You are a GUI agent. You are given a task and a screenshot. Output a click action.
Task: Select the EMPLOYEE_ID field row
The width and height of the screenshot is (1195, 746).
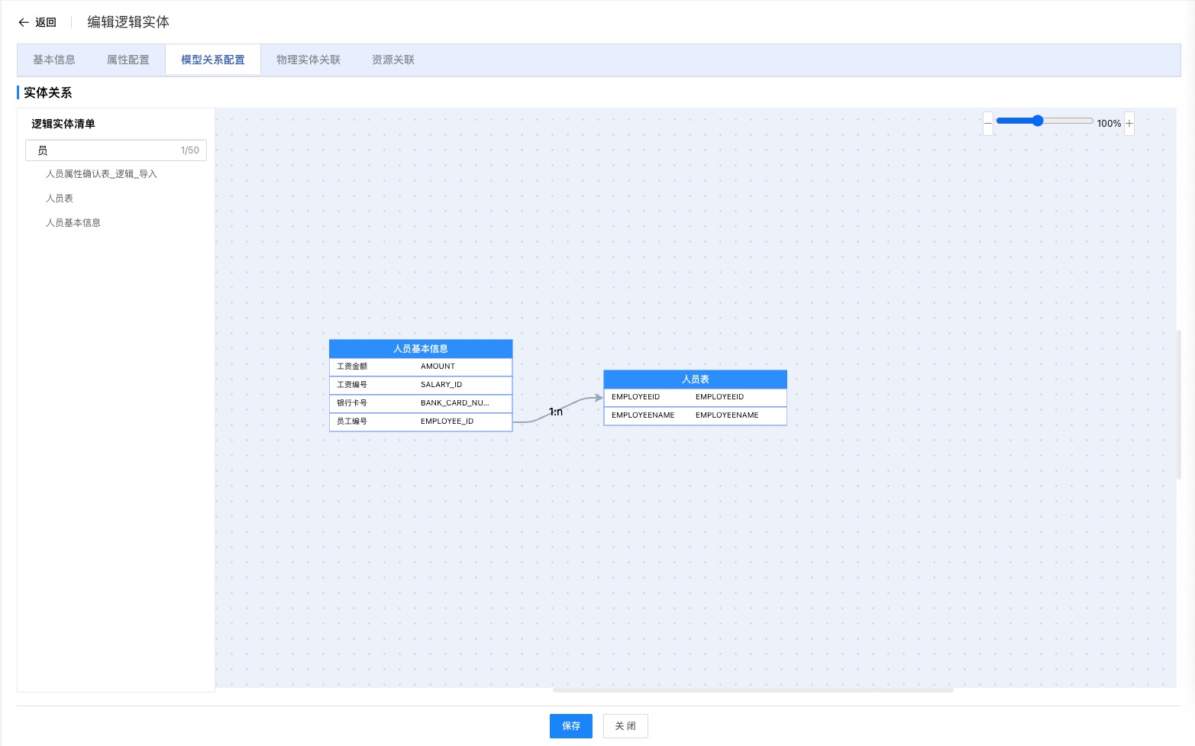pyautogui.click(x=421, y=421)
